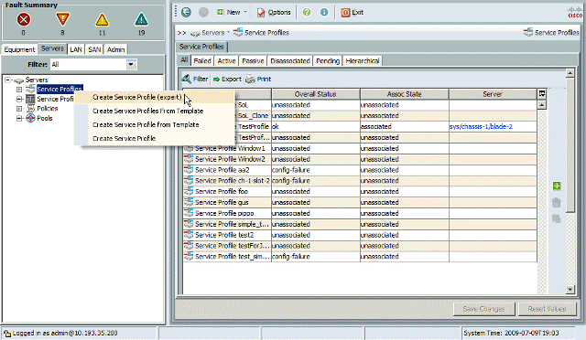The width and height of the screenshot is (586, 340).
Task: Click the green plus add icon
Action: click(557, 186)
